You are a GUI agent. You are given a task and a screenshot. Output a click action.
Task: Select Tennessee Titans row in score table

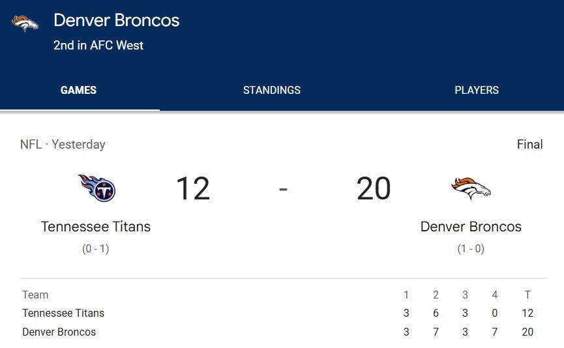63,313
